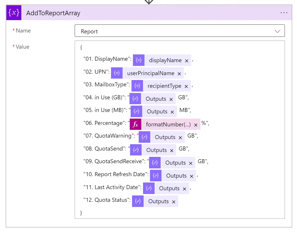The height and width of the screenshot is (232, 297).
Task: Remove the formatNumber expression token
Action: [x=196, y=125]
